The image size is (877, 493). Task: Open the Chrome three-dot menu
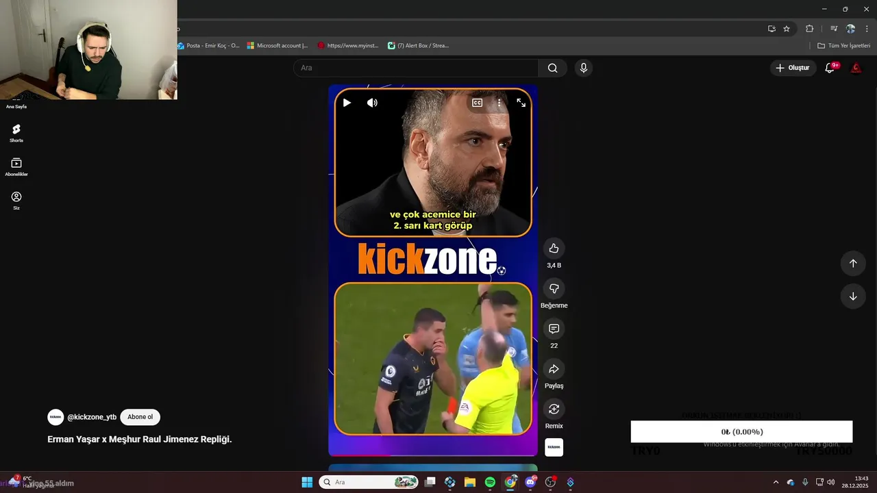click(867, 29)
